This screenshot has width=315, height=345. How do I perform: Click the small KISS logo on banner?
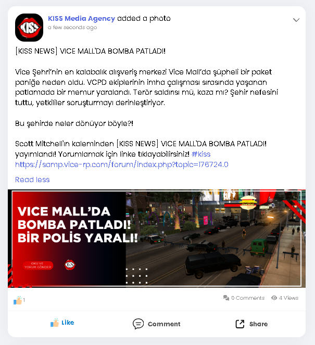point(70,265)
